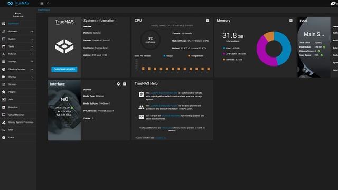This screenshot has height=190, width=338.
Task: Open Virtual Machines in the sidebar
Action: click(18, 115)
